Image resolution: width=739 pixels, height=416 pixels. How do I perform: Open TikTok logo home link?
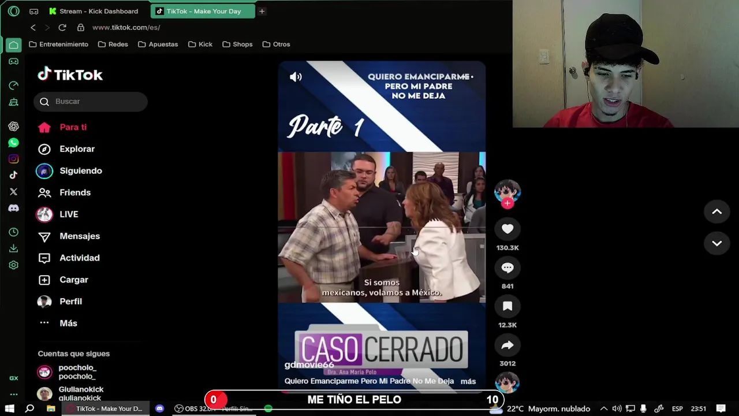point(70,75)
